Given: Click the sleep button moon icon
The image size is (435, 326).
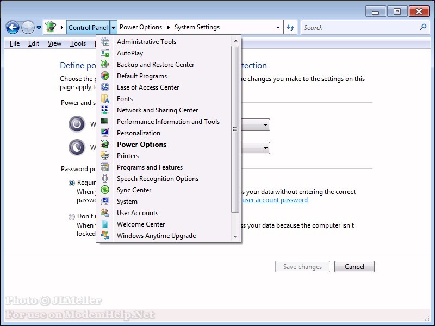Looking at the screenshot, I should [77, 147].
